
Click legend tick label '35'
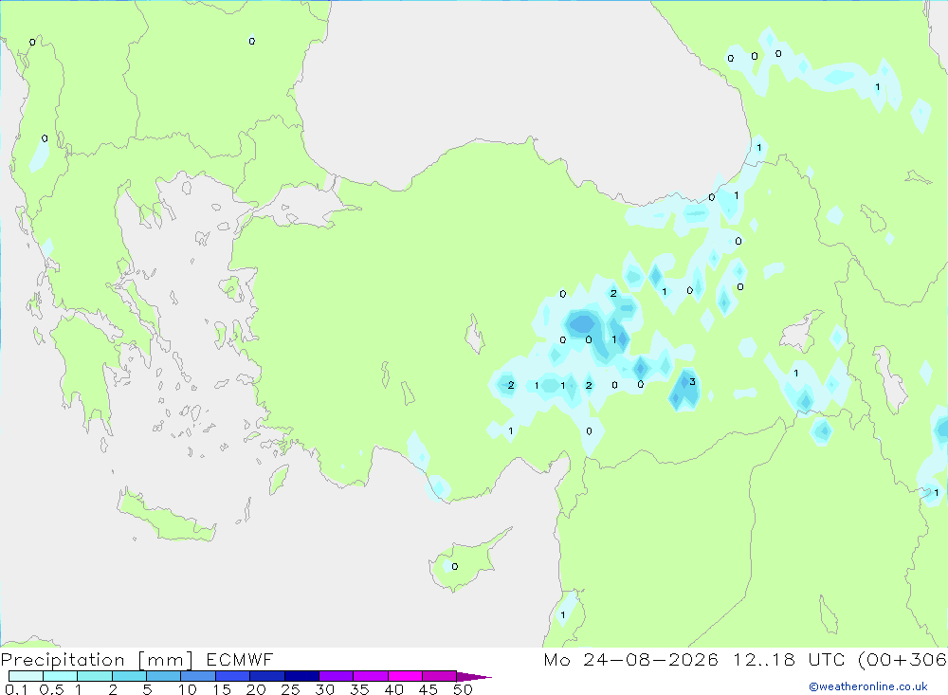pyautogui.click(x=359, y=689)
